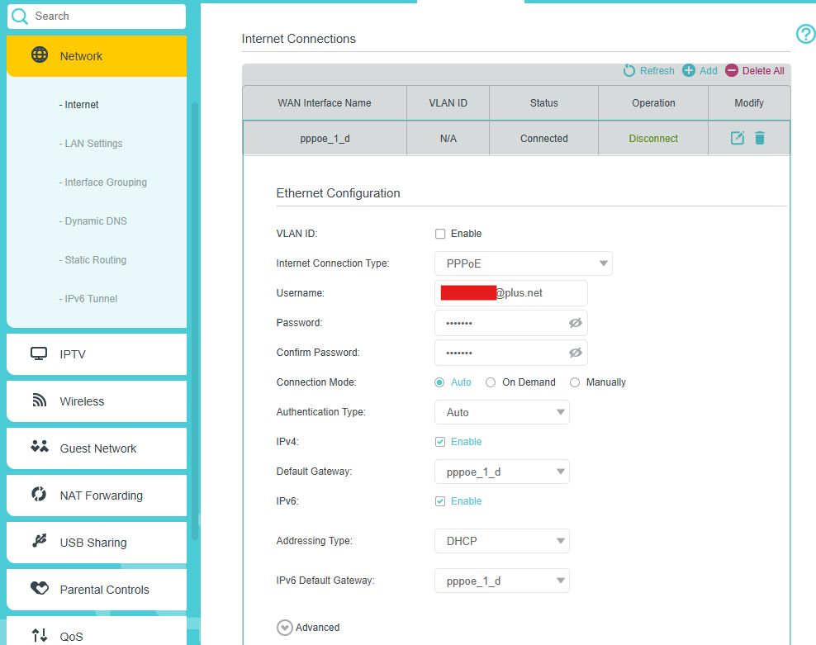The image size is (816, 645).
Task: Open LAN Settings in the sidebar
Action: pyautogui.click(x=93, y=144)
